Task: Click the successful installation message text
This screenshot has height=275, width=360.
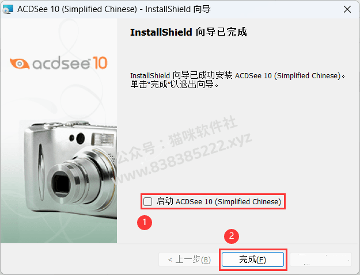Action: (238, 80)
